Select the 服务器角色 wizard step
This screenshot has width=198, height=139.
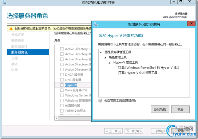(x=28, y=52)
